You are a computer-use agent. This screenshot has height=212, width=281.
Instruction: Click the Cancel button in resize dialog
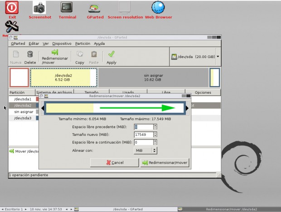coord(115,163)
